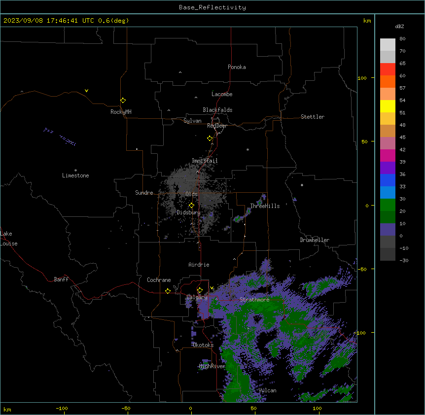Click the Didsbury map label
The height and width of the screenshot is (415, 425).
point(189,212)
